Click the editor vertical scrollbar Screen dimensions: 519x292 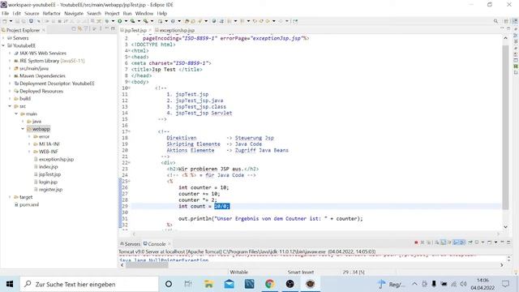[x=505, y=127]
